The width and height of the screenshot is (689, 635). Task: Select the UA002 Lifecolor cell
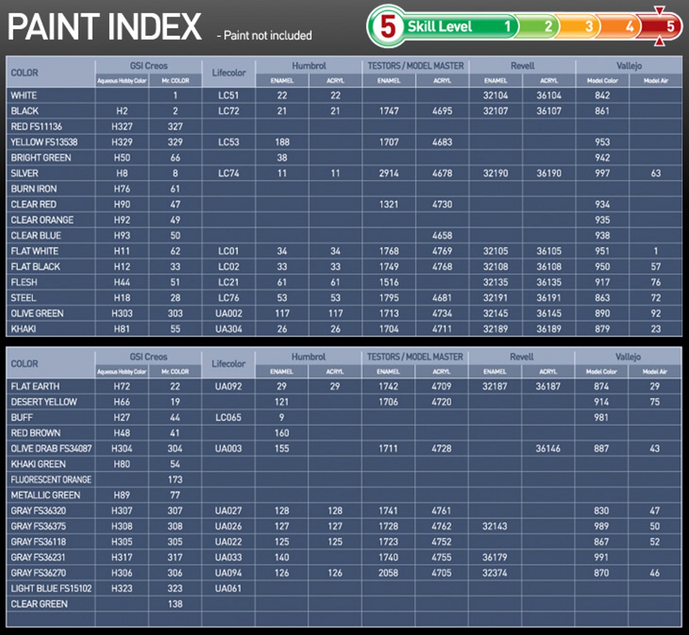pyautogui.click(x=229, y=313)
